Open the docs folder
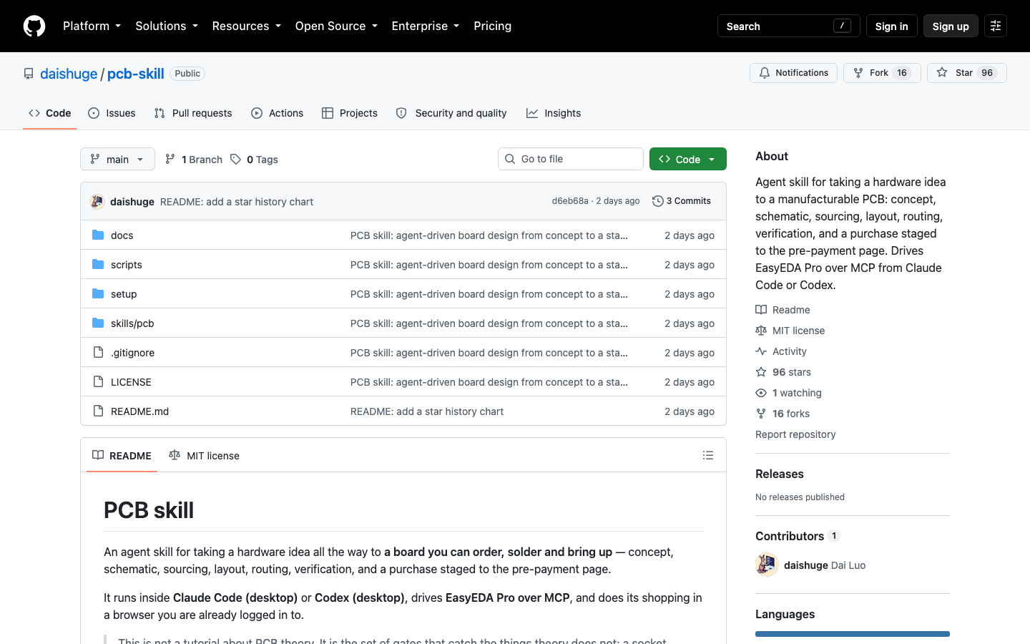 click(x=122, y=235)
